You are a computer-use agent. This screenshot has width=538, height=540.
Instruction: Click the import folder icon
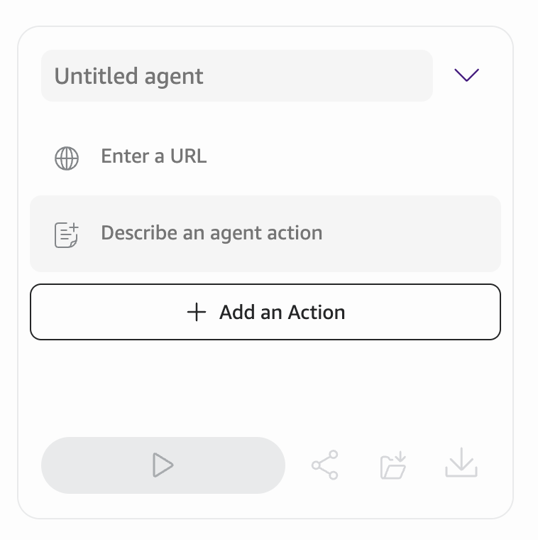tap(393, 465)
